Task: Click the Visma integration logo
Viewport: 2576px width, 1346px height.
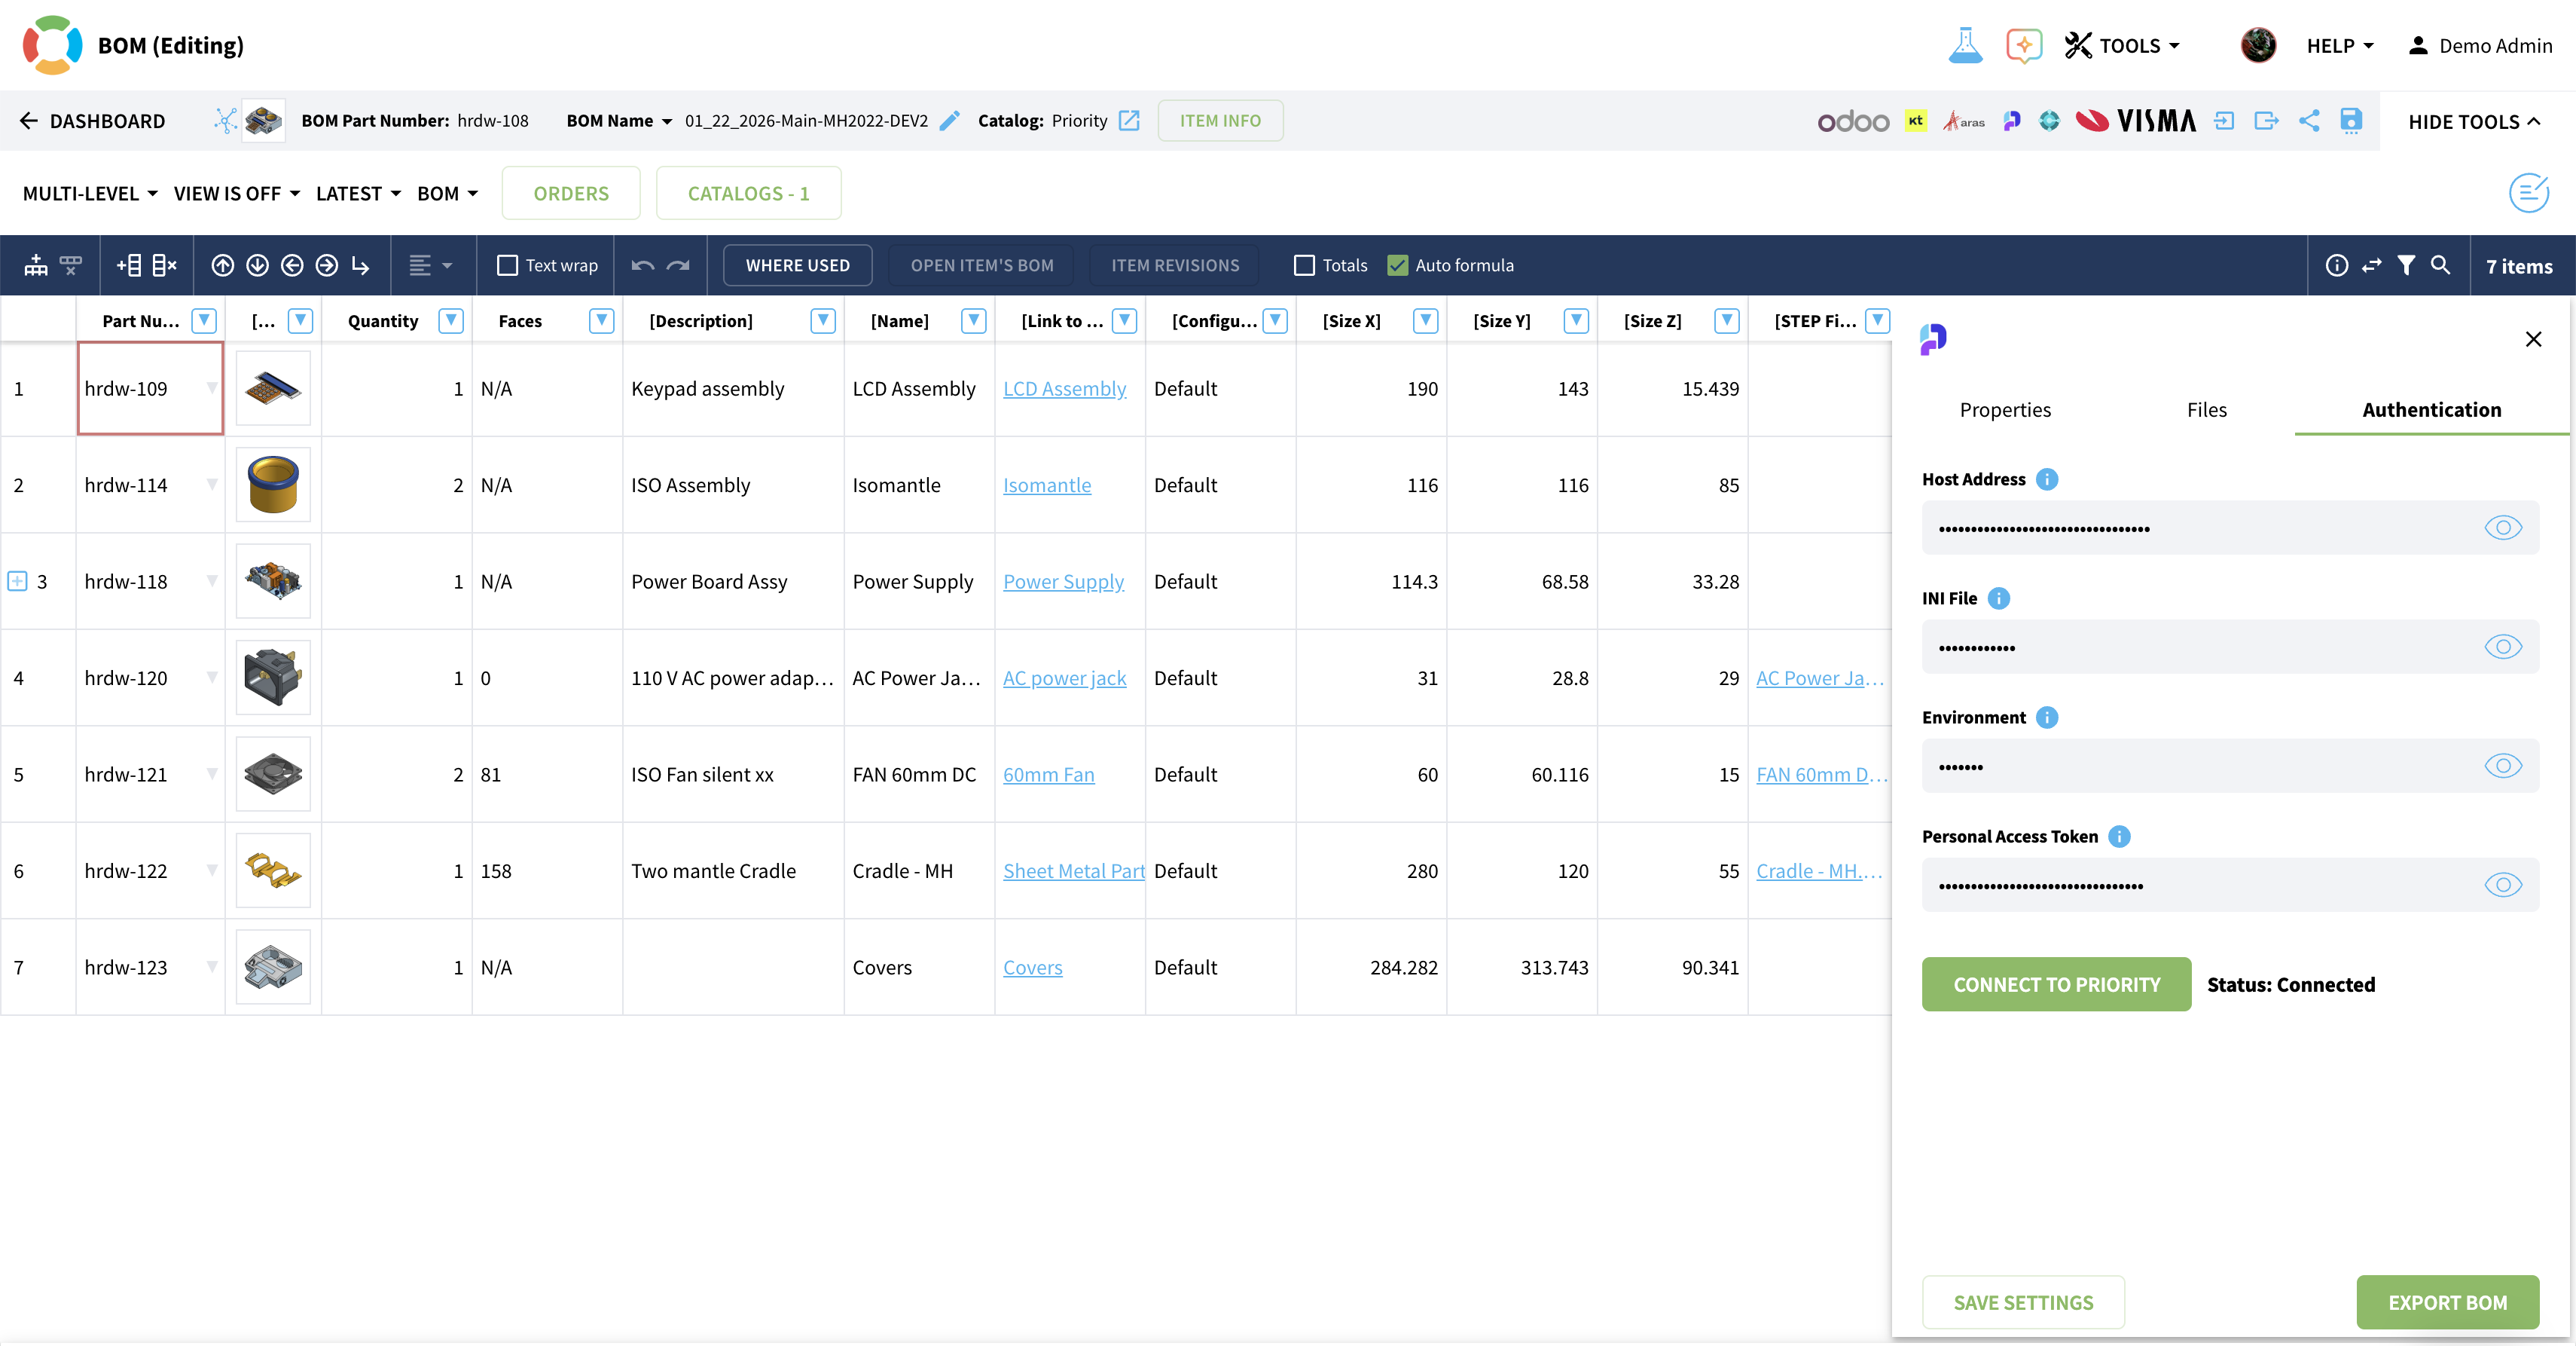Action: click(x=2136, y=121)
